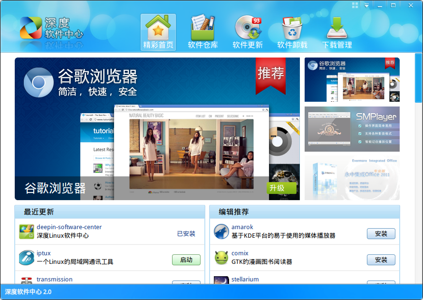The width and height of the screenshot is (423, 300).
Task: Open the 精彩首页 home tab
Action: point(158,32)
